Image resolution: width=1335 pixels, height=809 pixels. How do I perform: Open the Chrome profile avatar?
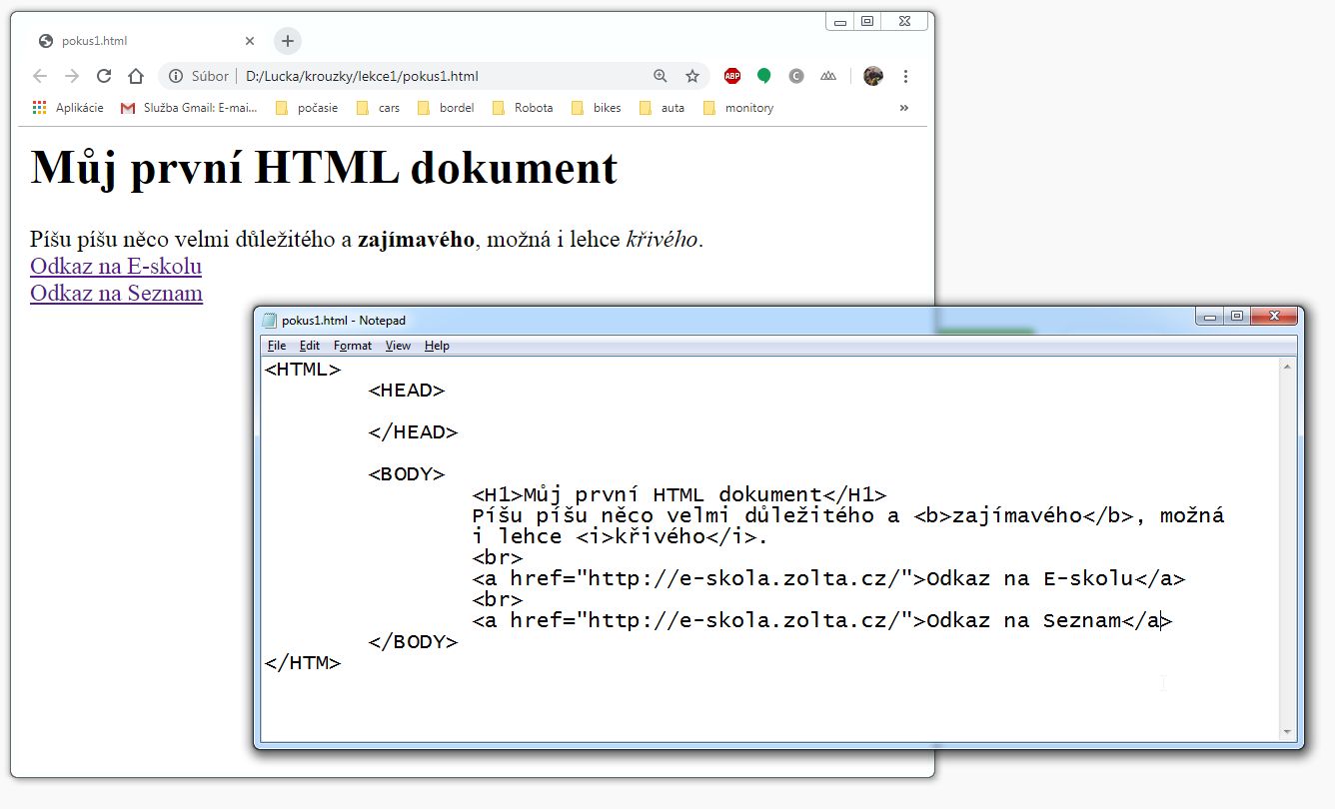873,76
